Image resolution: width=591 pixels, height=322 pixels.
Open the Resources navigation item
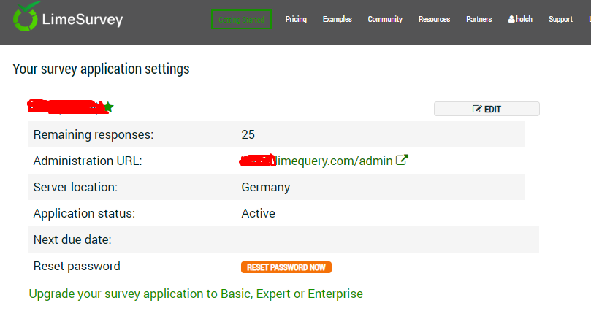(434, 20)
